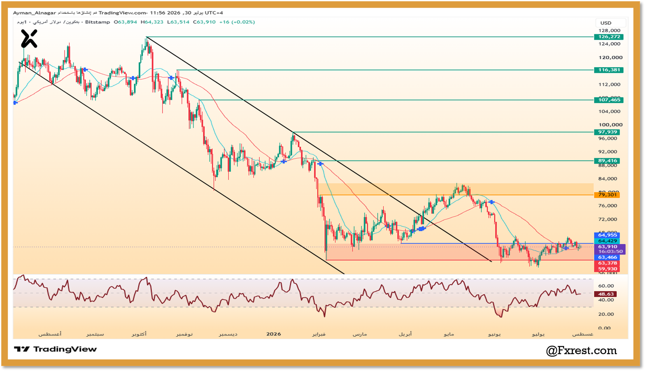Screen dimensions: 645x371
Task: Click the RSI 60.00 axis level
Action: click(x=606, y=286)
